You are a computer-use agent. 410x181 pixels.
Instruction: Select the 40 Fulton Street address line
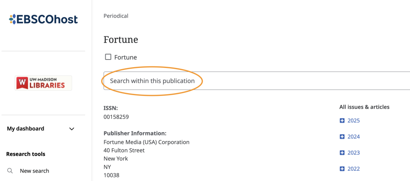click(x=124, y=150)
